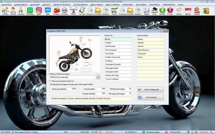Click Pesquisar Imagens in status bar
Screen dimensions: 215x134
(152, 132)
